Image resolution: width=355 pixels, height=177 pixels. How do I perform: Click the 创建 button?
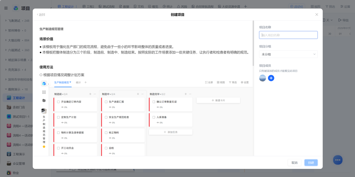coord(311,163)
